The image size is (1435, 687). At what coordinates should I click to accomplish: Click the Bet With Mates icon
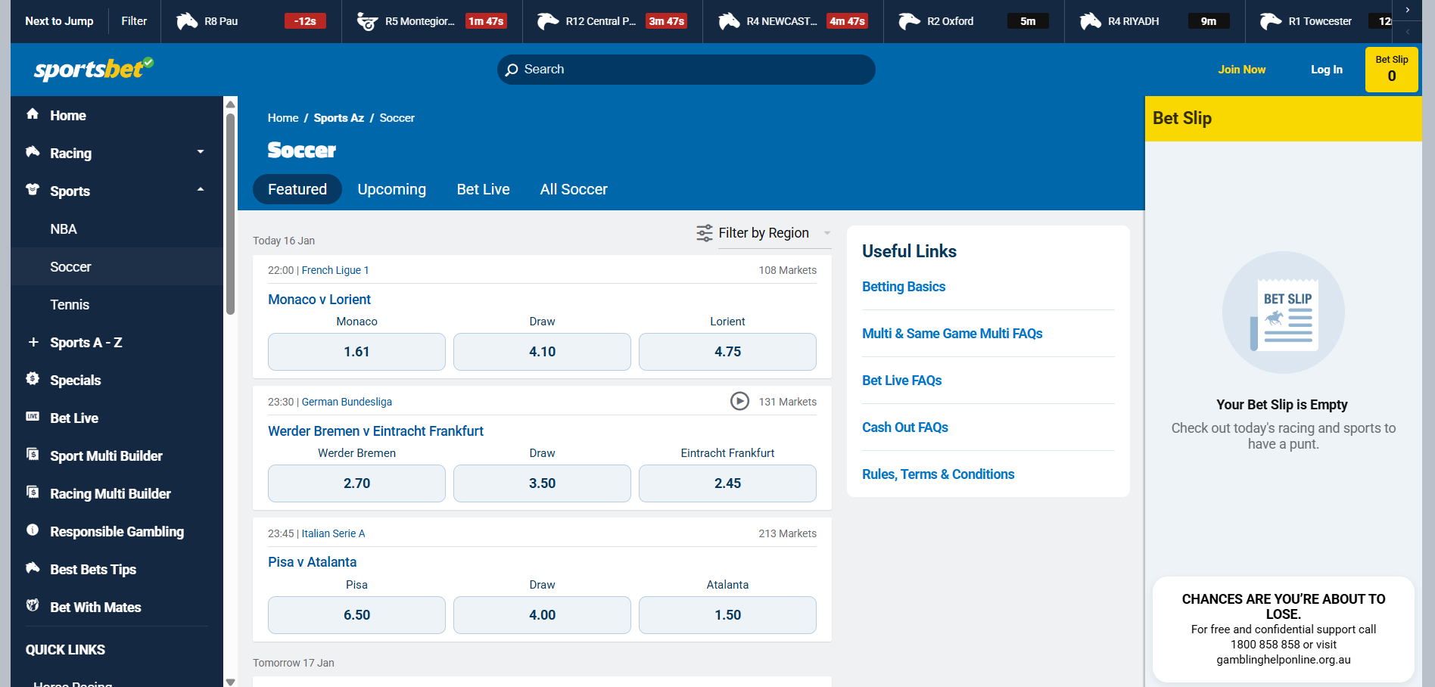[33, 606]
